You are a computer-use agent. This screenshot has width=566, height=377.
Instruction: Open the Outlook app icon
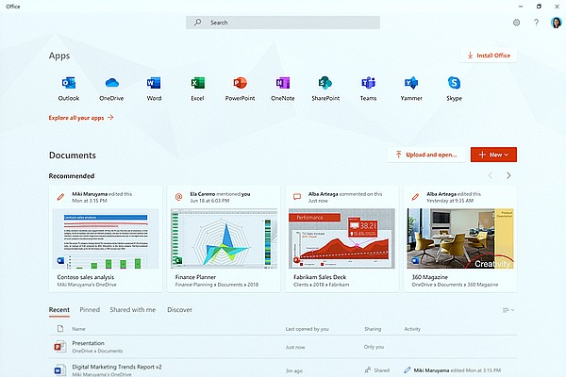(69, 84)
